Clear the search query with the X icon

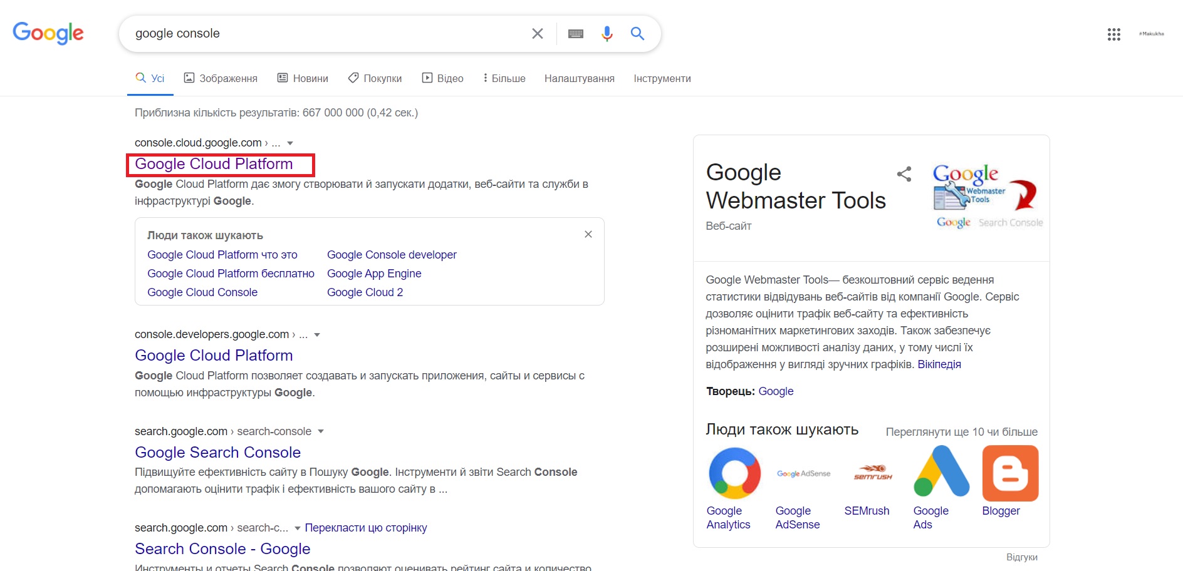coord(538,34)
